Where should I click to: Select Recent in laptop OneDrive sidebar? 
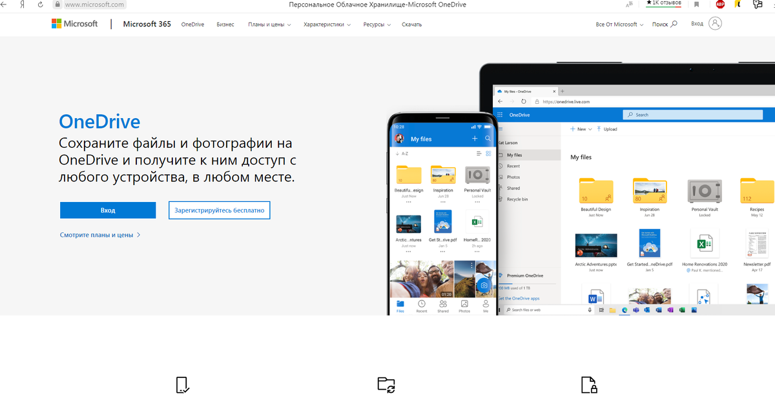513,166
